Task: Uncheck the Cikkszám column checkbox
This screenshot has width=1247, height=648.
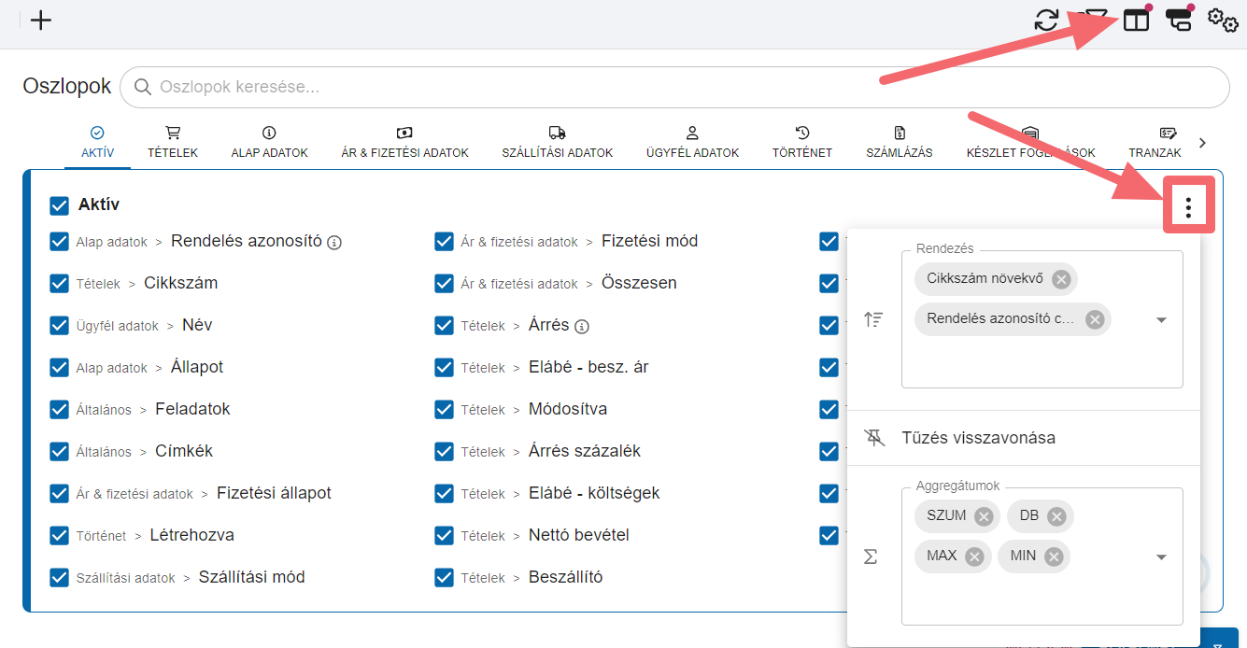Action: (60, 283)
